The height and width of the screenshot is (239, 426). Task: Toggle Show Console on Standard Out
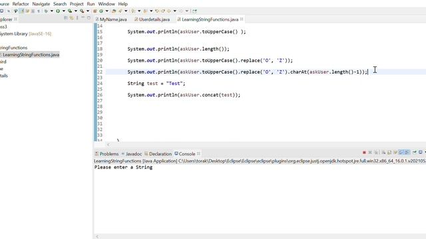(401, 153)
